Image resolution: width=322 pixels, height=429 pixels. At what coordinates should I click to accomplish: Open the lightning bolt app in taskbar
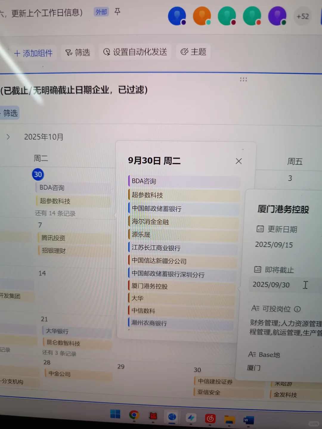click(191, 418)
